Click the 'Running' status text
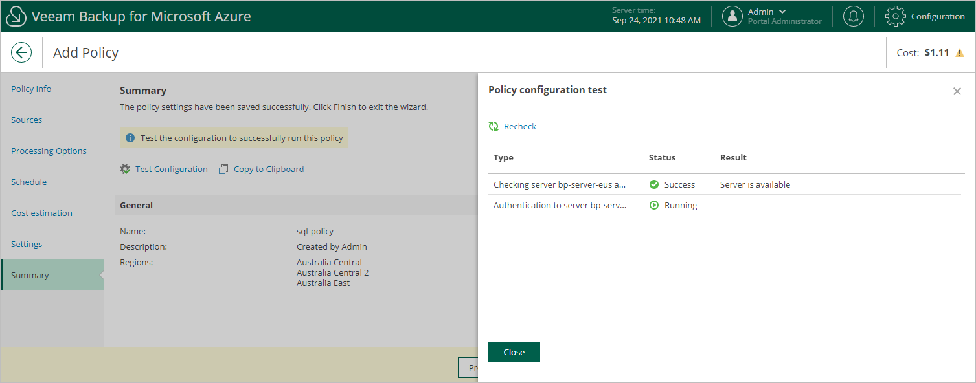 681,205
